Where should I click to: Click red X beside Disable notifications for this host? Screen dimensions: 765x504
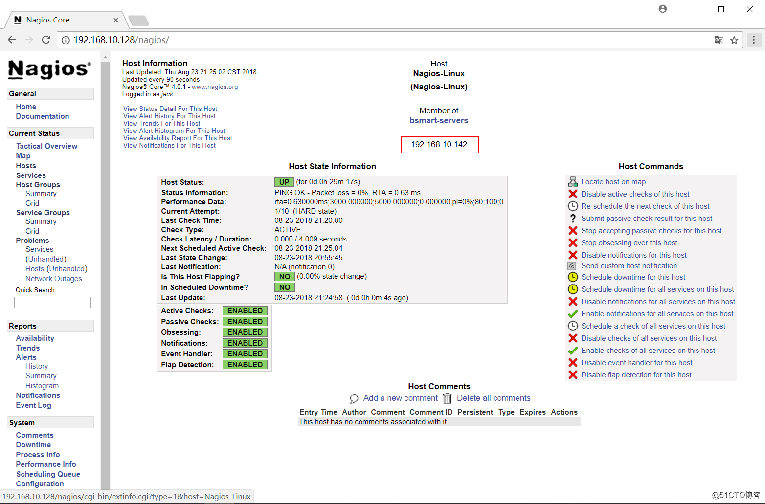coord(573,255)
